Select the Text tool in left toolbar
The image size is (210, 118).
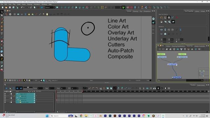[2, 33]
